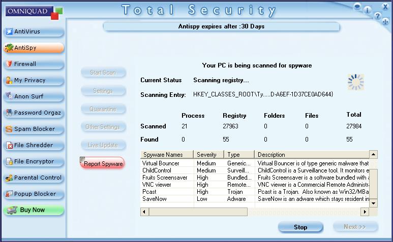
Task: Launch the Password Orgaz module
Action: pos(34,113)
